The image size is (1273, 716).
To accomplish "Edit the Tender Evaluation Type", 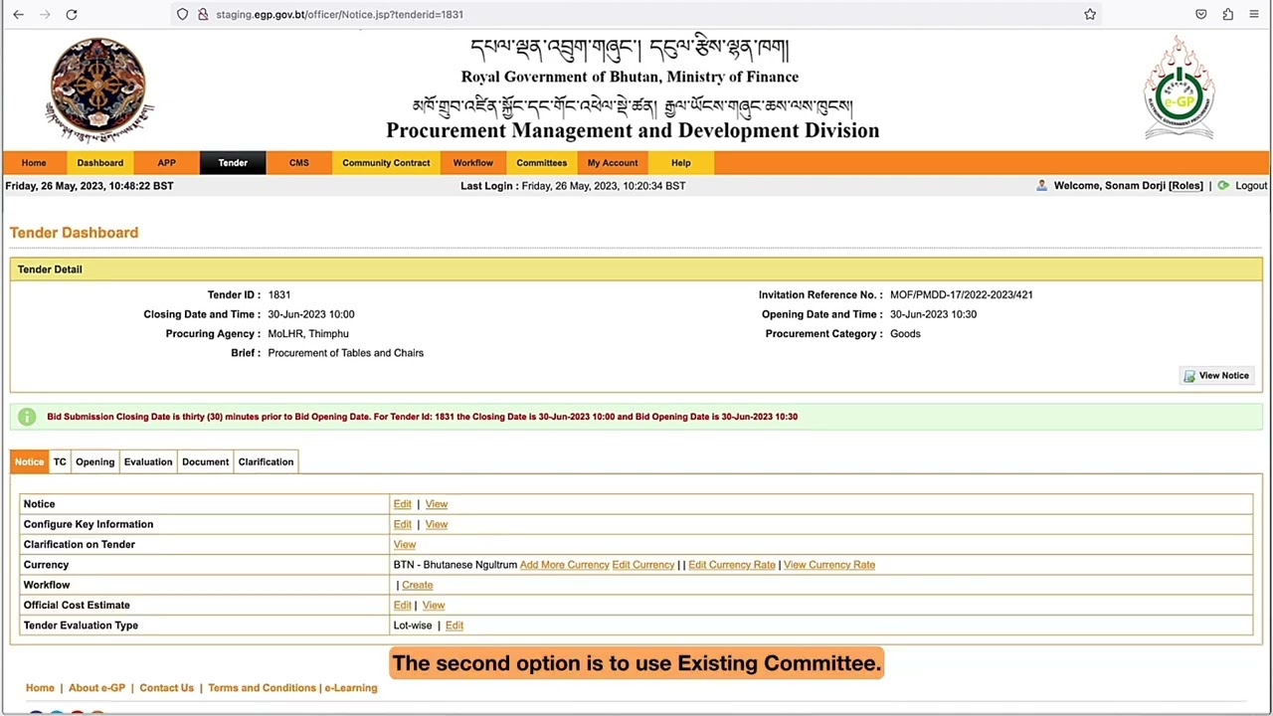I will 455,626.
